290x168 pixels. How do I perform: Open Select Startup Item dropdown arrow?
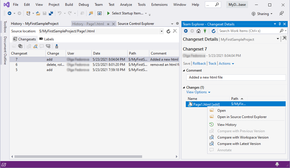pos(146,13)
